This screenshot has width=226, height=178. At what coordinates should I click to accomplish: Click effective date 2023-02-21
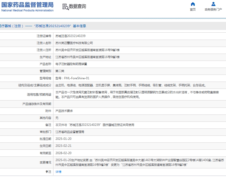(x=63, y=146)
